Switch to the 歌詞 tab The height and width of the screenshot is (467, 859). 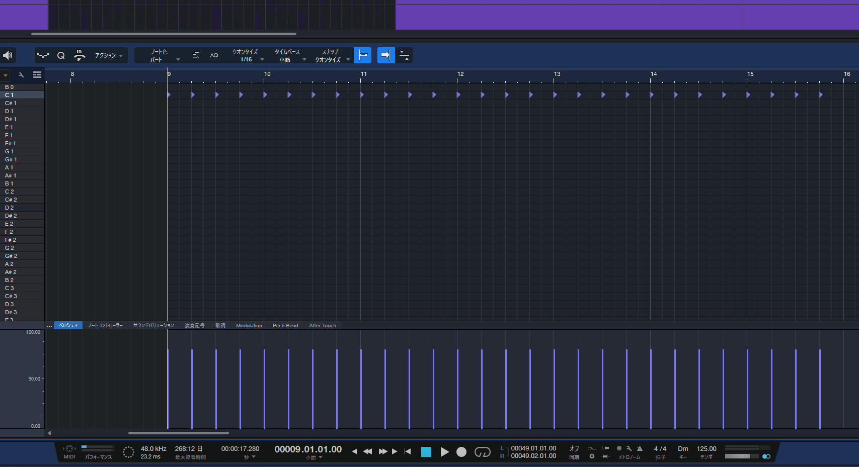220,326
